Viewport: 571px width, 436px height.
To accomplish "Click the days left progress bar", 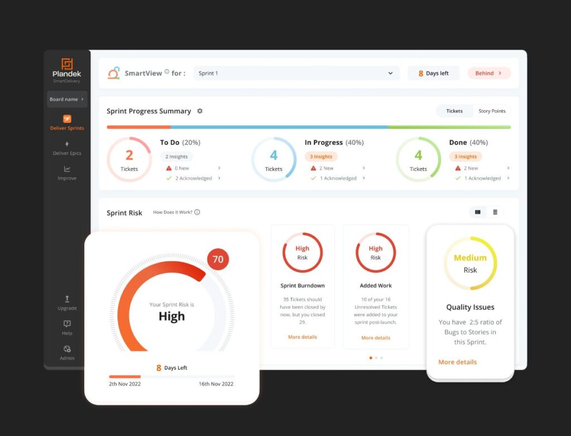I will pos(171,377).
